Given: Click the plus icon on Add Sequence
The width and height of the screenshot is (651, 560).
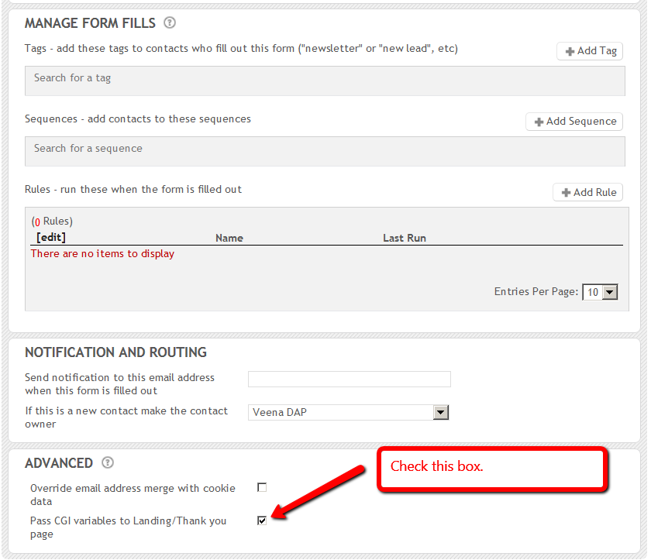Looking at the screenshot, I should tap(539, 122).
